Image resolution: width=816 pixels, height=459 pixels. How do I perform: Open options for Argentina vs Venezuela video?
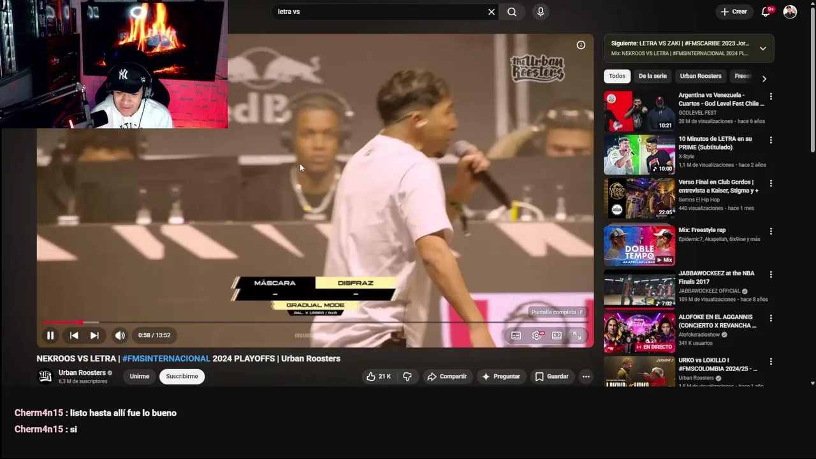tap(771, 96)
